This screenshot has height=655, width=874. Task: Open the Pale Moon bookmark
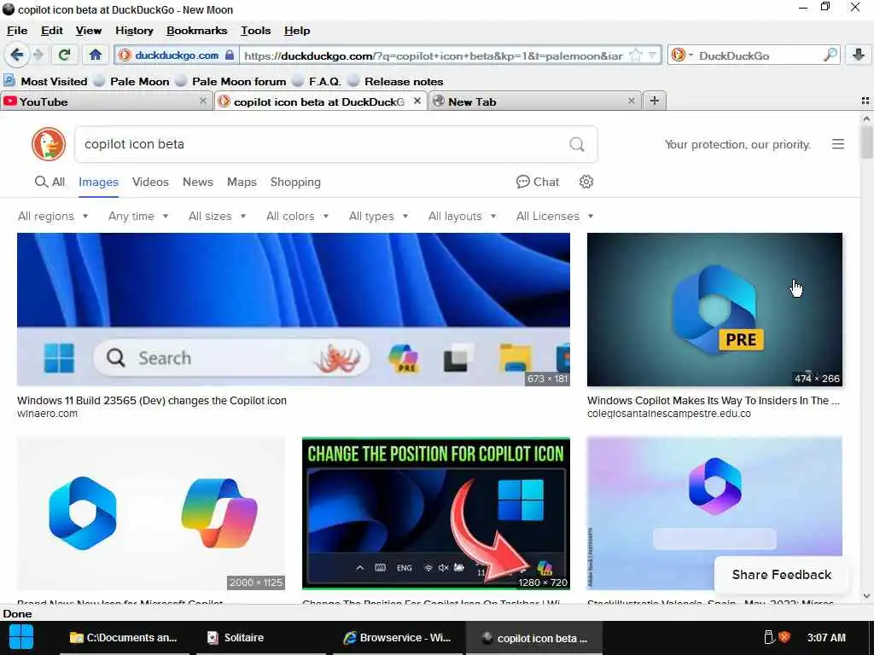pos(132,81)
